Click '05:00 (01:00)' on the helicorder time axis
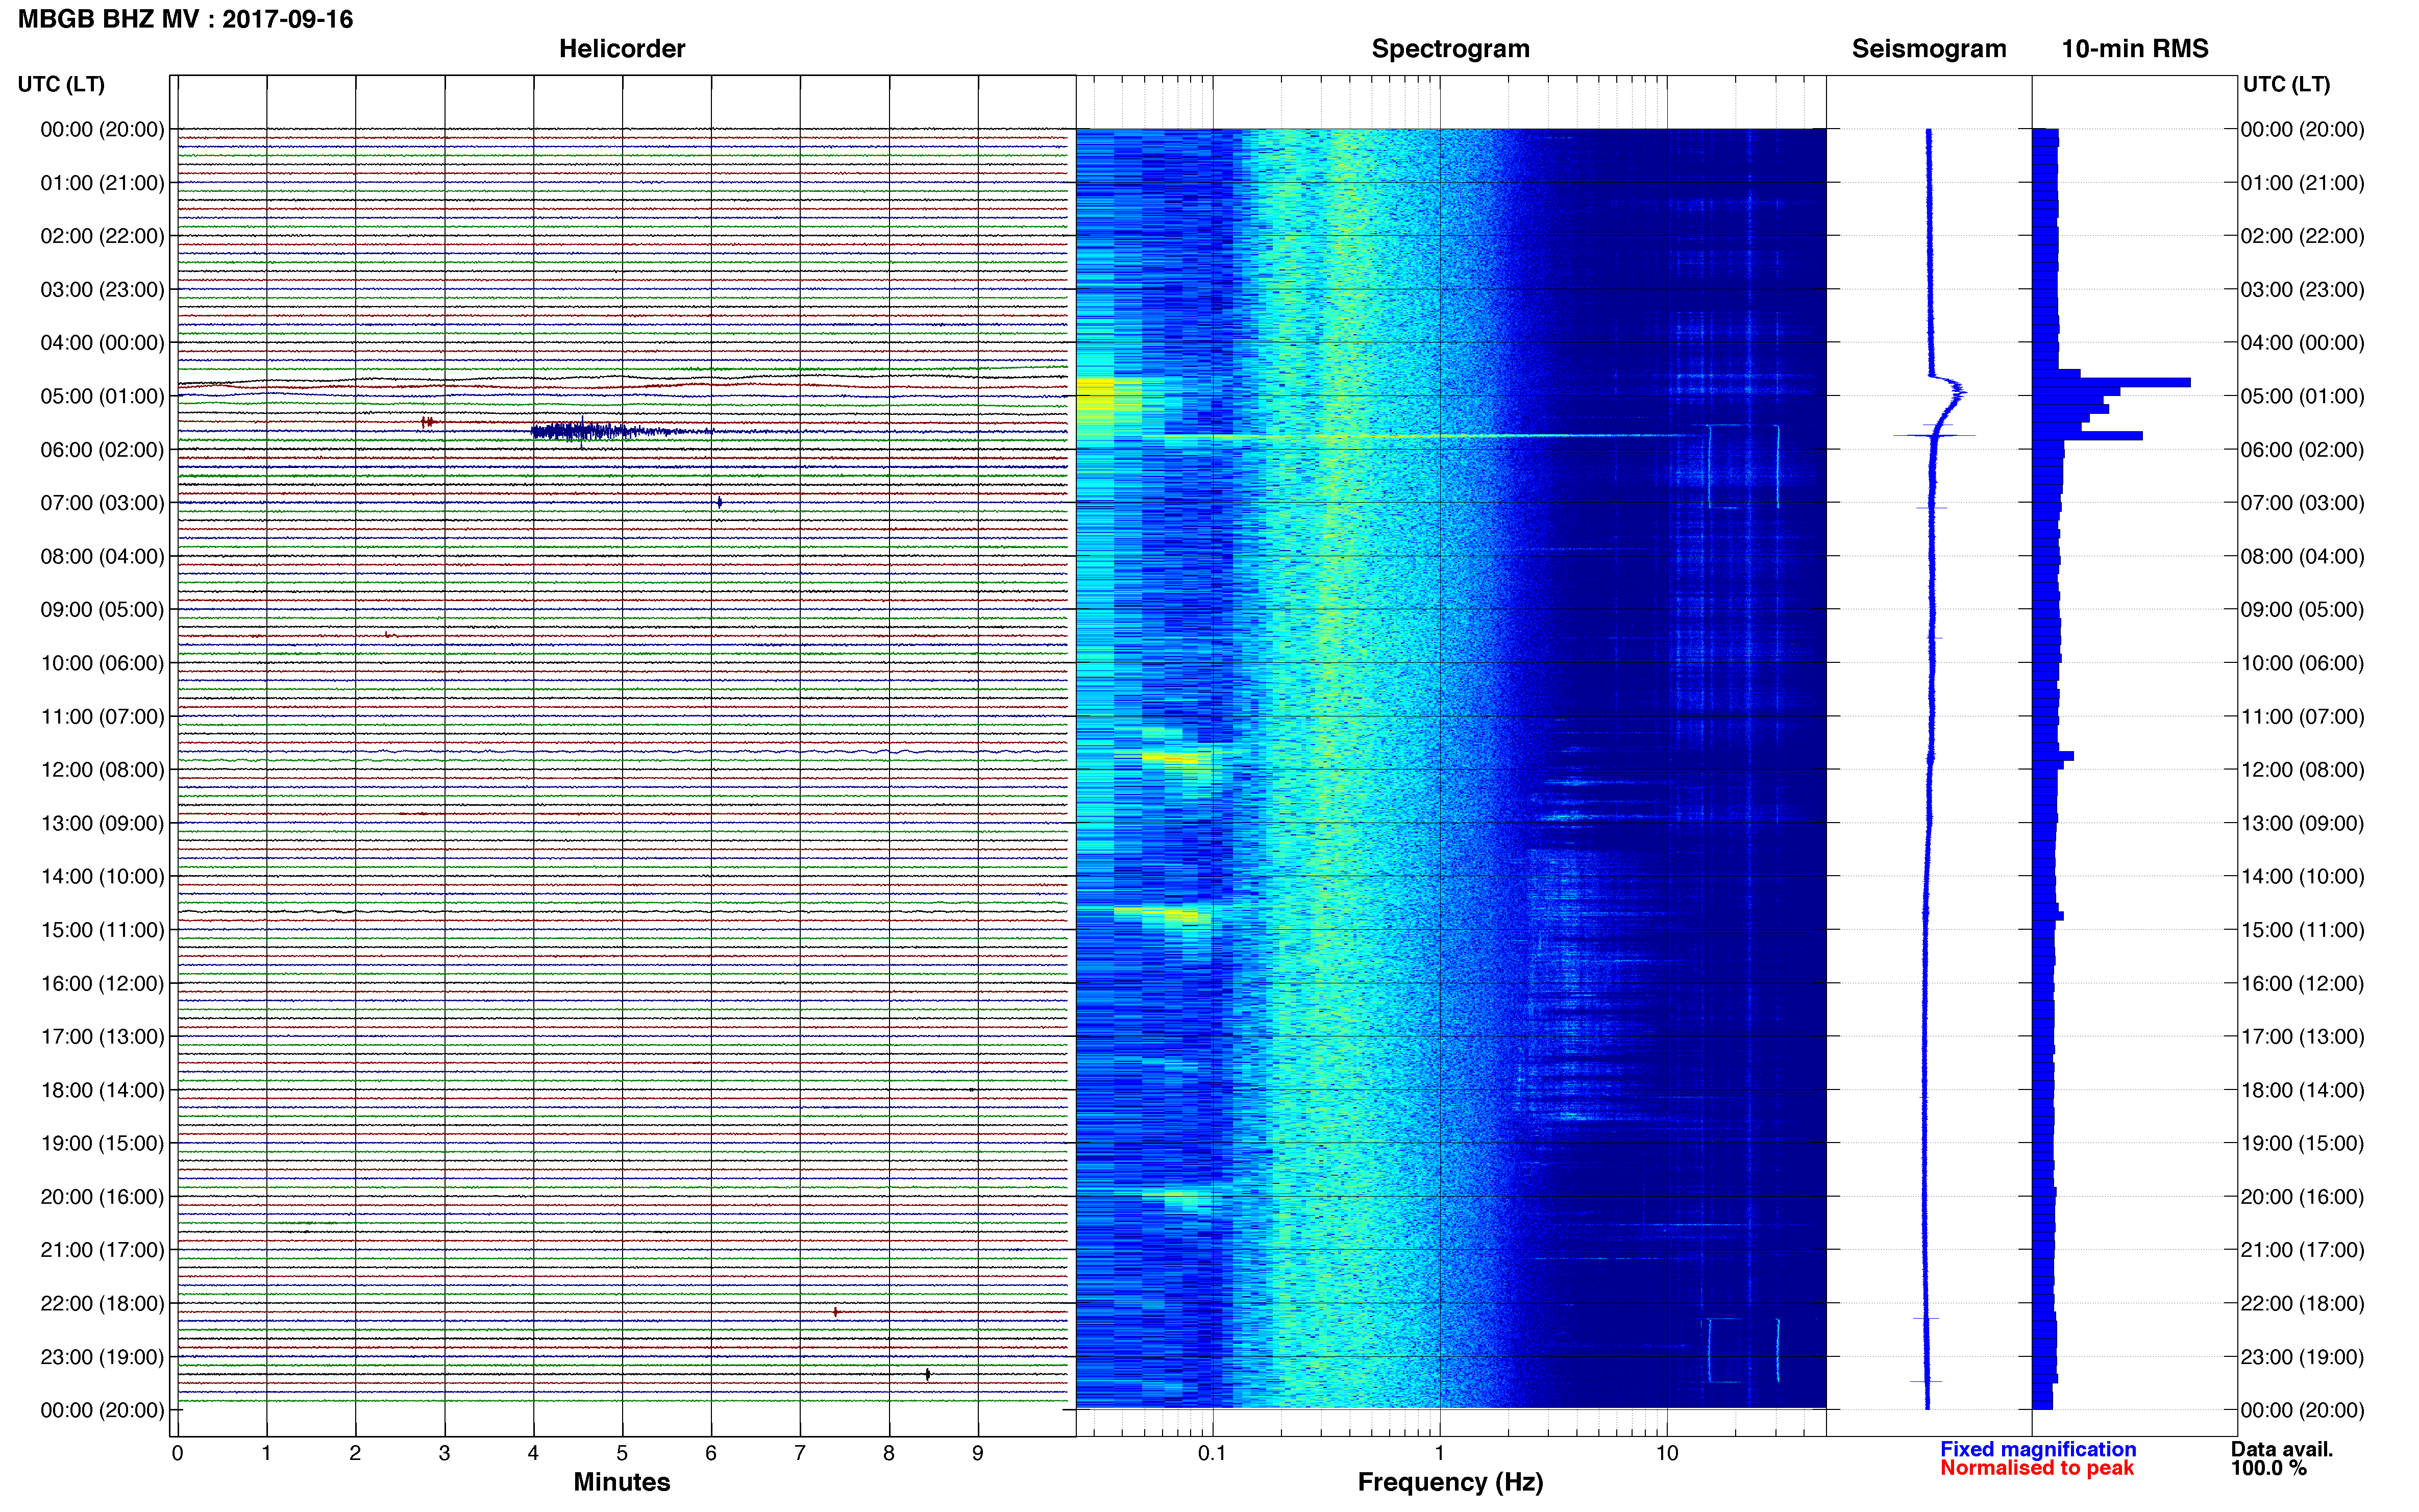Viewport: 2419px width, 1512px height. 102,396
